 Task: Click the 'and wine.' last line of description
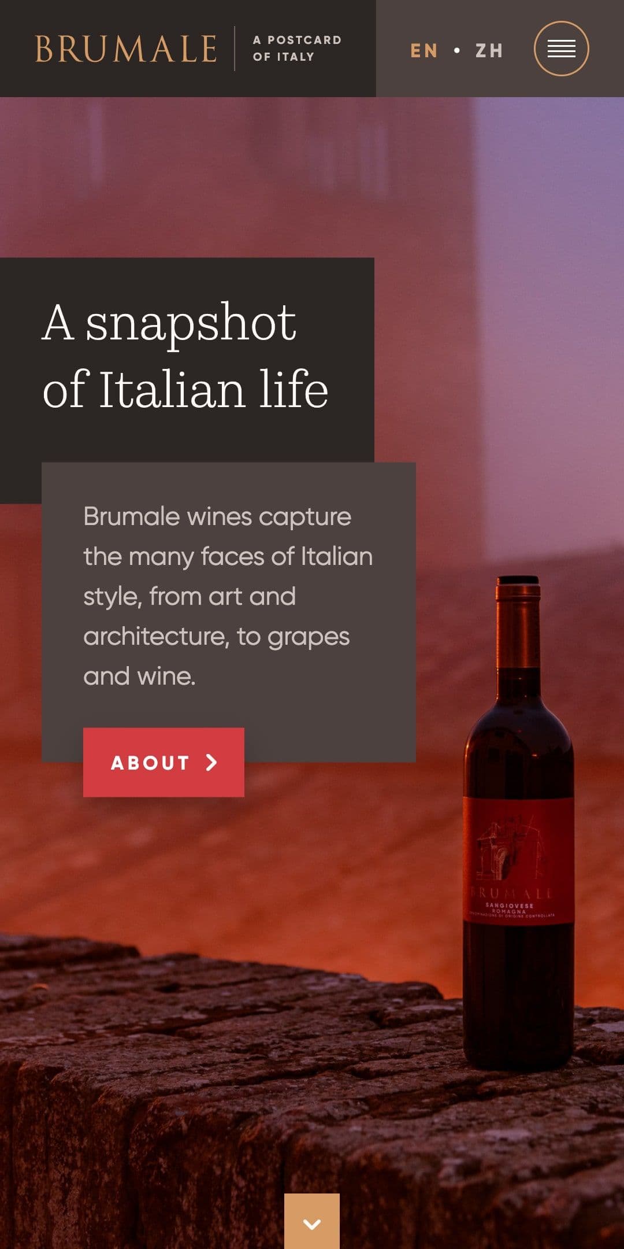[139, 677]
